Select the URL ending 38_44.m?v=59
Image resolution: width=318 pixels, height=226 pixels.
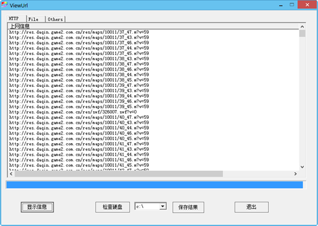(79, 75)
